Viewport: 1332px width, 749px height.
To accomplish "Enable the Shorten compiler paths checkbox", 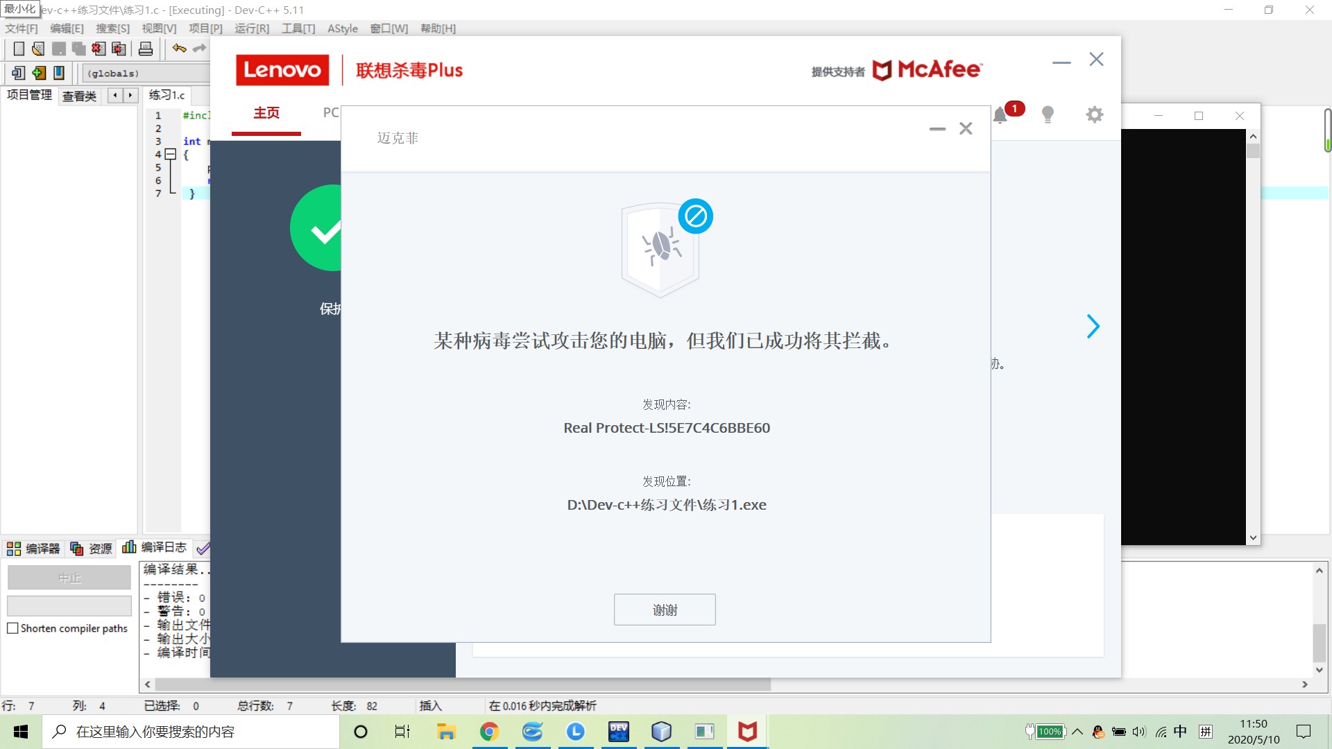I will pyautogui.click(x=12, y=628).
